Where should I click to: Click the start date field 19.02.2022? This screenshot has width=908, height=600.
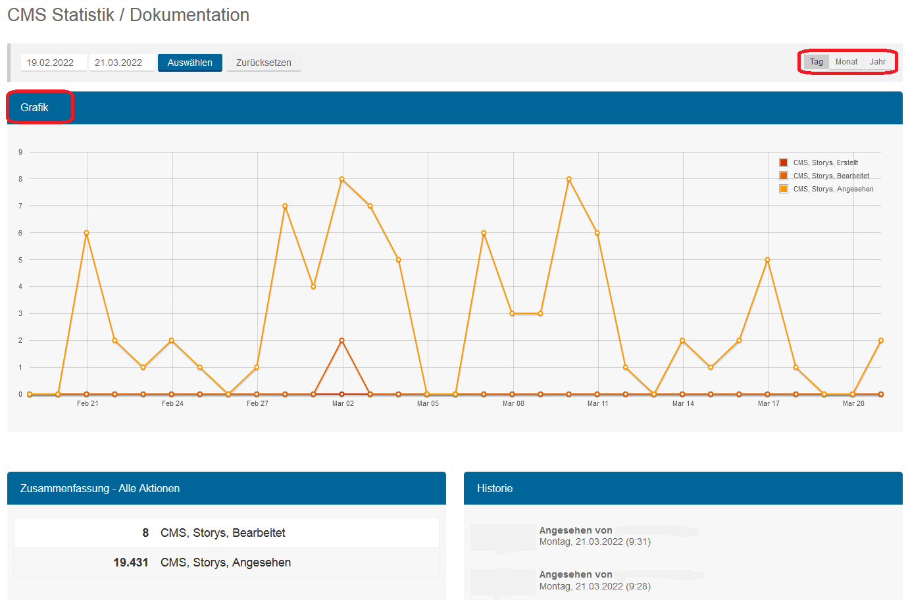[x=53, y=63]
